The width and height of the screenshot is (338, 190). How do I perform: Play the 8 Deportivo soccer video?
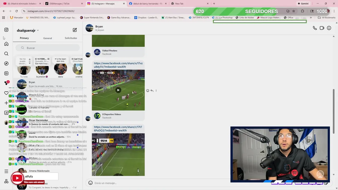[118, 90]
